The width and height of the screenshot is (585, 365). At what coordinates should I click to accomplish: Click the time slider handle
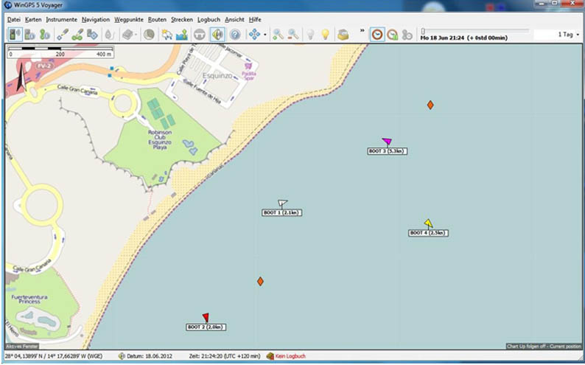coord(423,31)
